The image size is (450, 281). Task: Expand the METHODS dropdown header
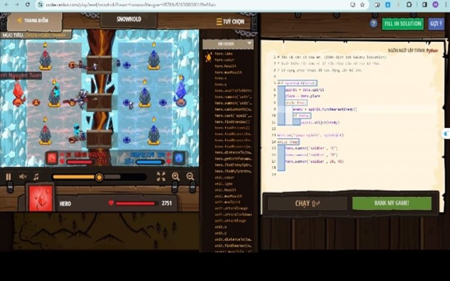228,44
